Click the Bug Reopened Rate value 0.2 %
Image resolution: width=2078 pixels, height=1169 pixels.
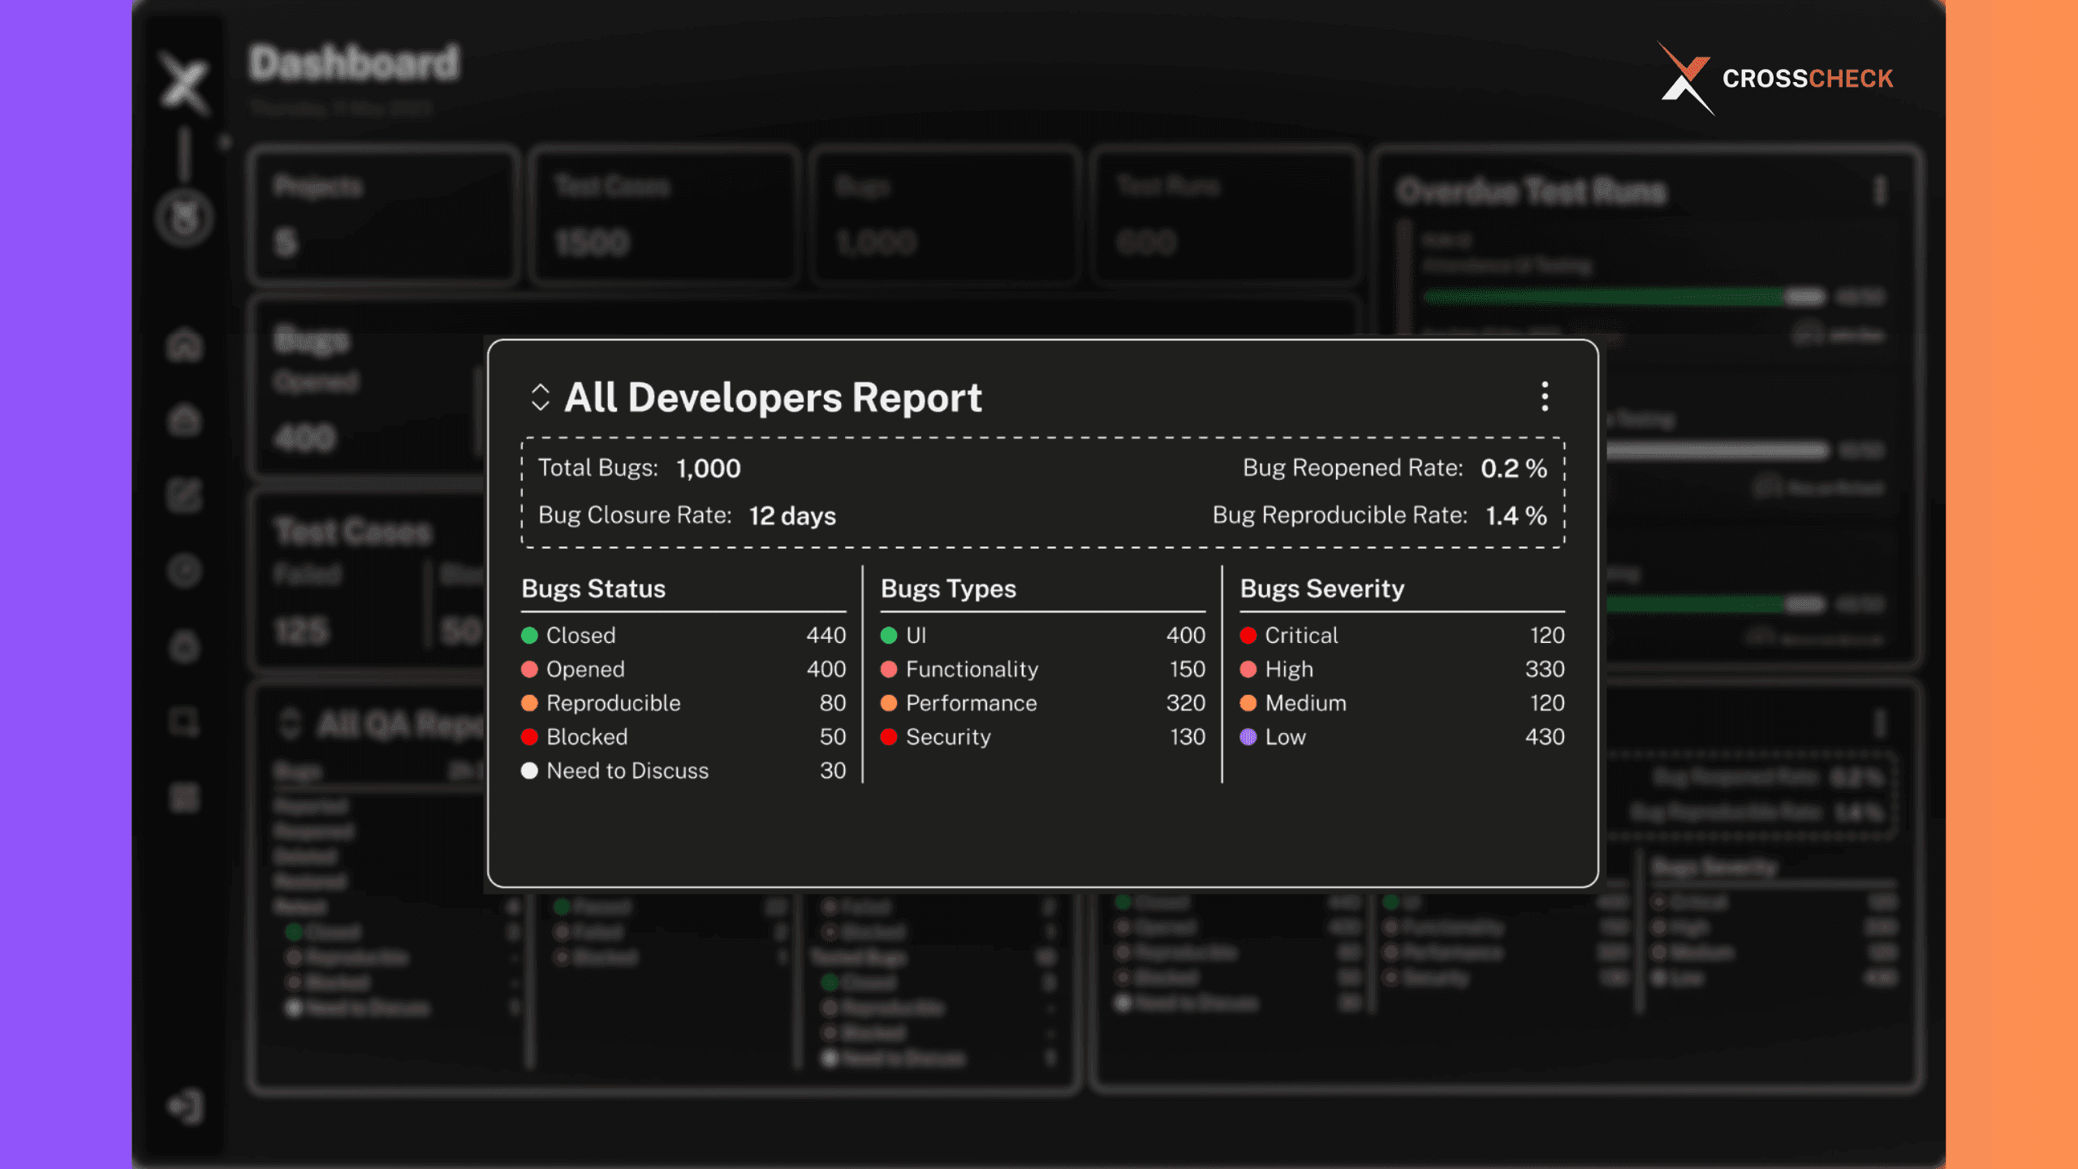[x=1514, y=468]
